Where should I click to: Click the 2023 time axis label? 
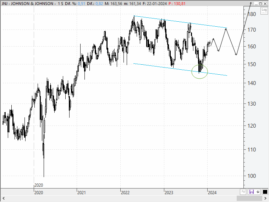pyautogui.click(x=169, y=192)
